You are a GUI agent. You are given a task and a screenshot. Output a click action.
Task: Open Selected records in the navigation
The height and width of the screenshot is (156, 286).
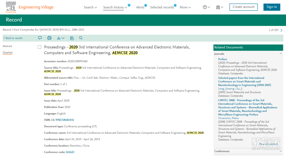162,7
